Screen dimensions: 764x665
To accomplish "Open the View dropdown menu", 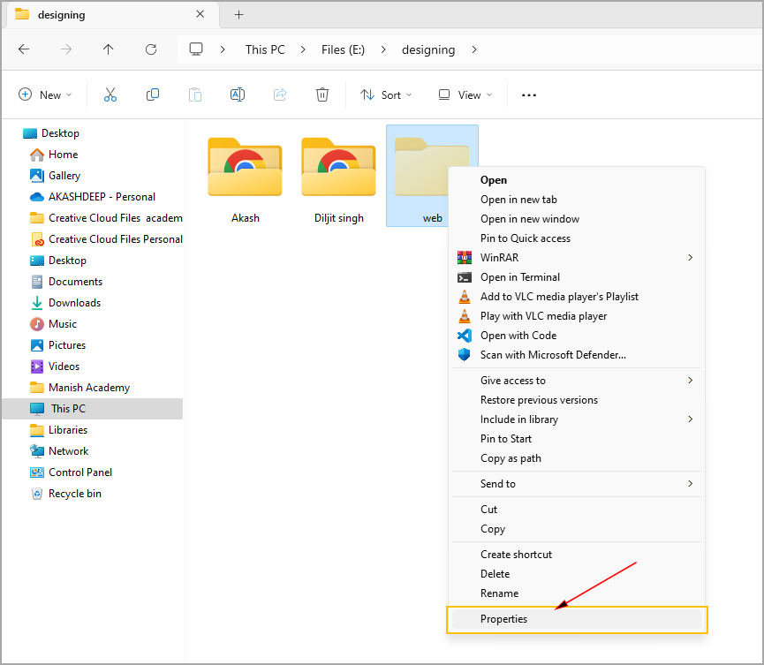I will click(x=465, y=94).
